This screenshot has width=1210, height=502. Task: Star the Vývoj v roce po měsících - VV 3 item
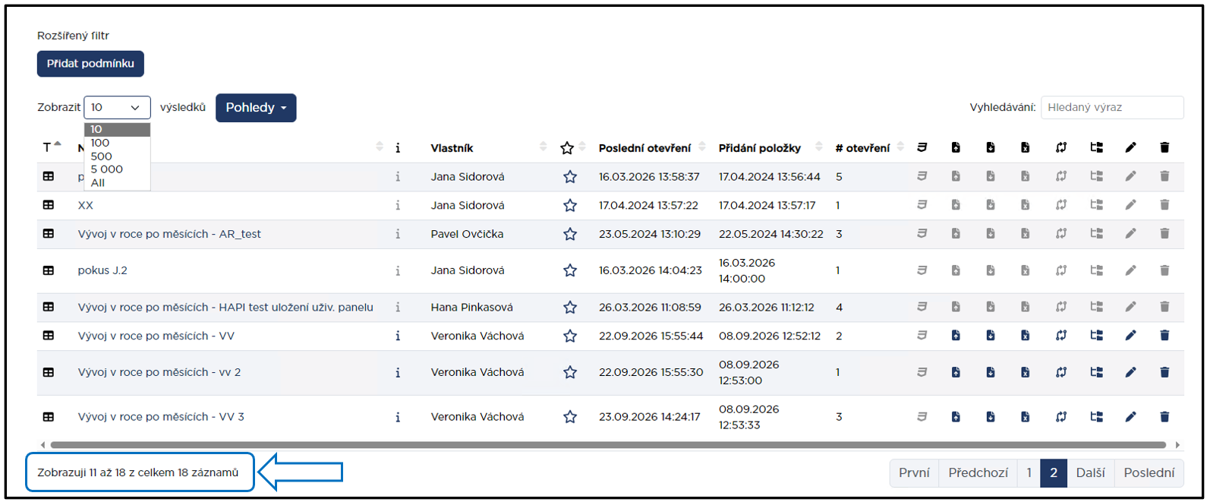[570, 417]
